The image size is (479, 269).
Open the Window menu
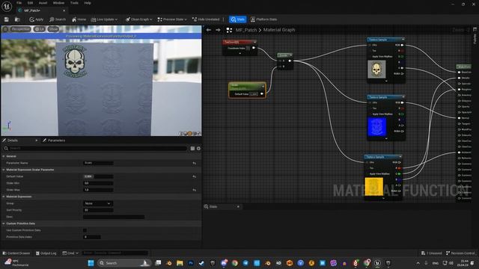(58, 3)
